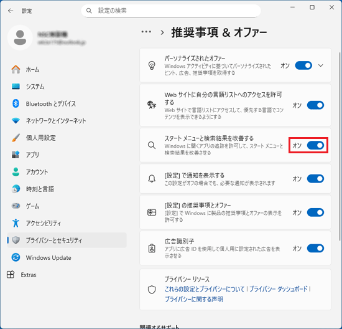Maximize the 設定 window
This screenshot has height=329, width=342.
(x=312, y=7)
